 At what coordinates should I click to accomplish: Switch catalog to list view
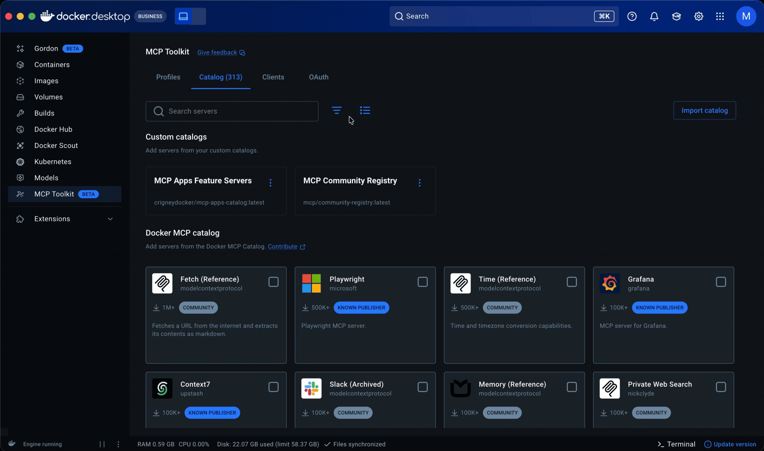click(365, 110)
